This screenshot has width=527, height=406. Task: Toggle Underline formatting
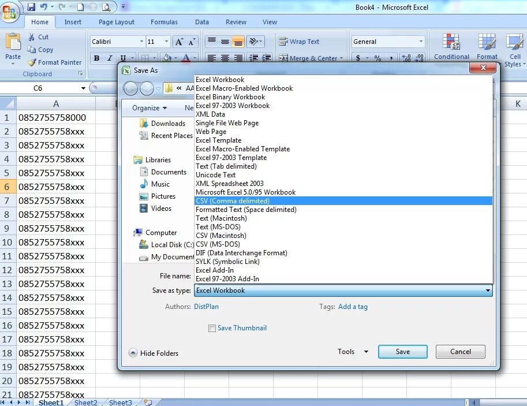124,58
